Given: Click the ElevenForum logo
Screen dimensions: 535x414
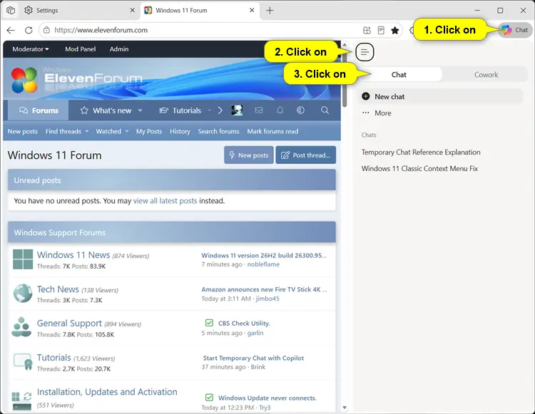Looking at the screenshot, I should 77,80.
